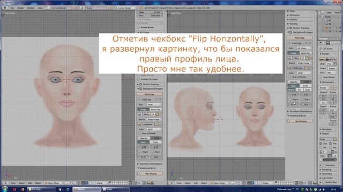Toggle eye icon of Face1.jpg in Right view panel
Viewport: 343px width, 192px height.
tap(306, 43)
